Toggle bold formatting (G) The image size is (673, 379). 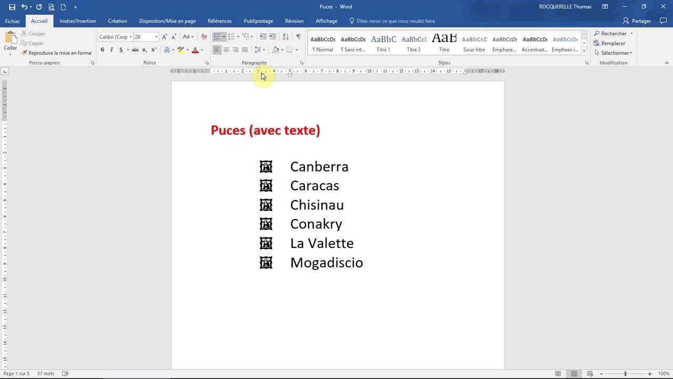(102, 50)
